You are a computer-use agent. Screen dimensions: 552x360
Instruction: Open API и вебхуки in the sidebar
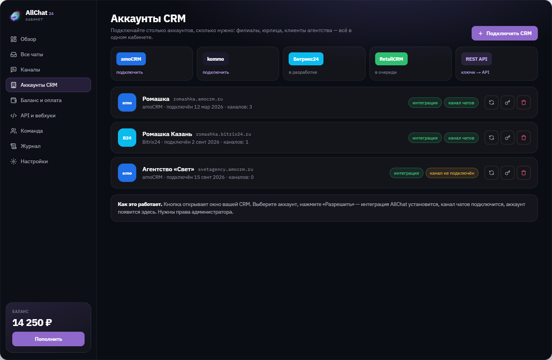pos(48,115)
